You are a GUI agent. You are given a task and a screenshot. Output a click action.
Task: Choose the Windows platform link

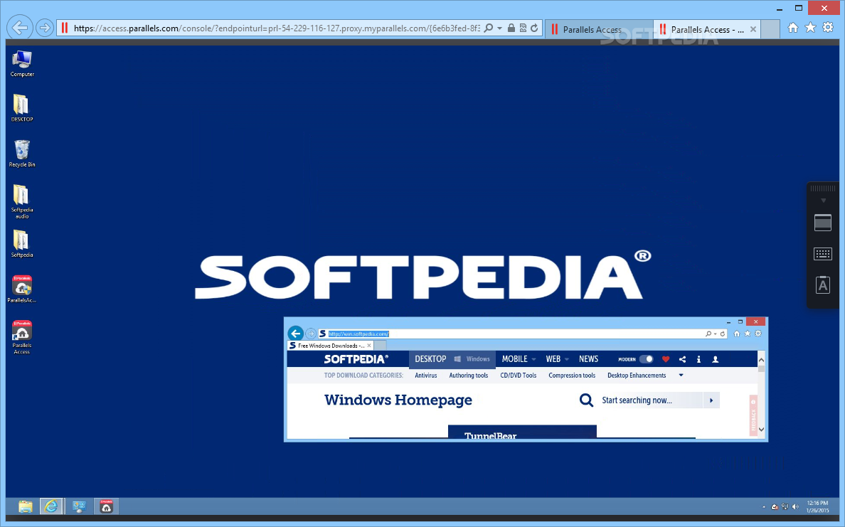coord(472,359)
